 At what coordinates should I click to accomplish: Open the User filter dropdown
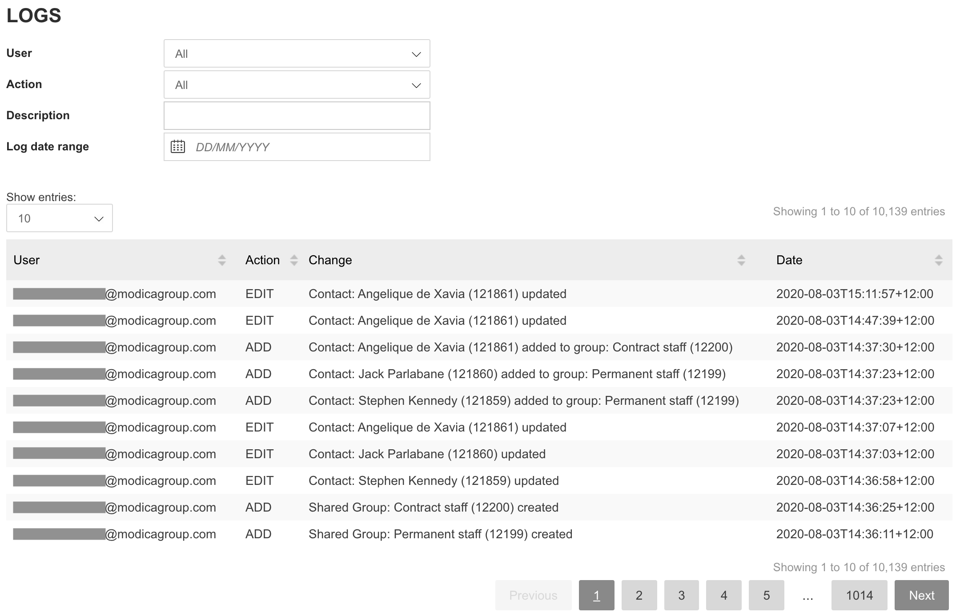(x=297, y=54)
